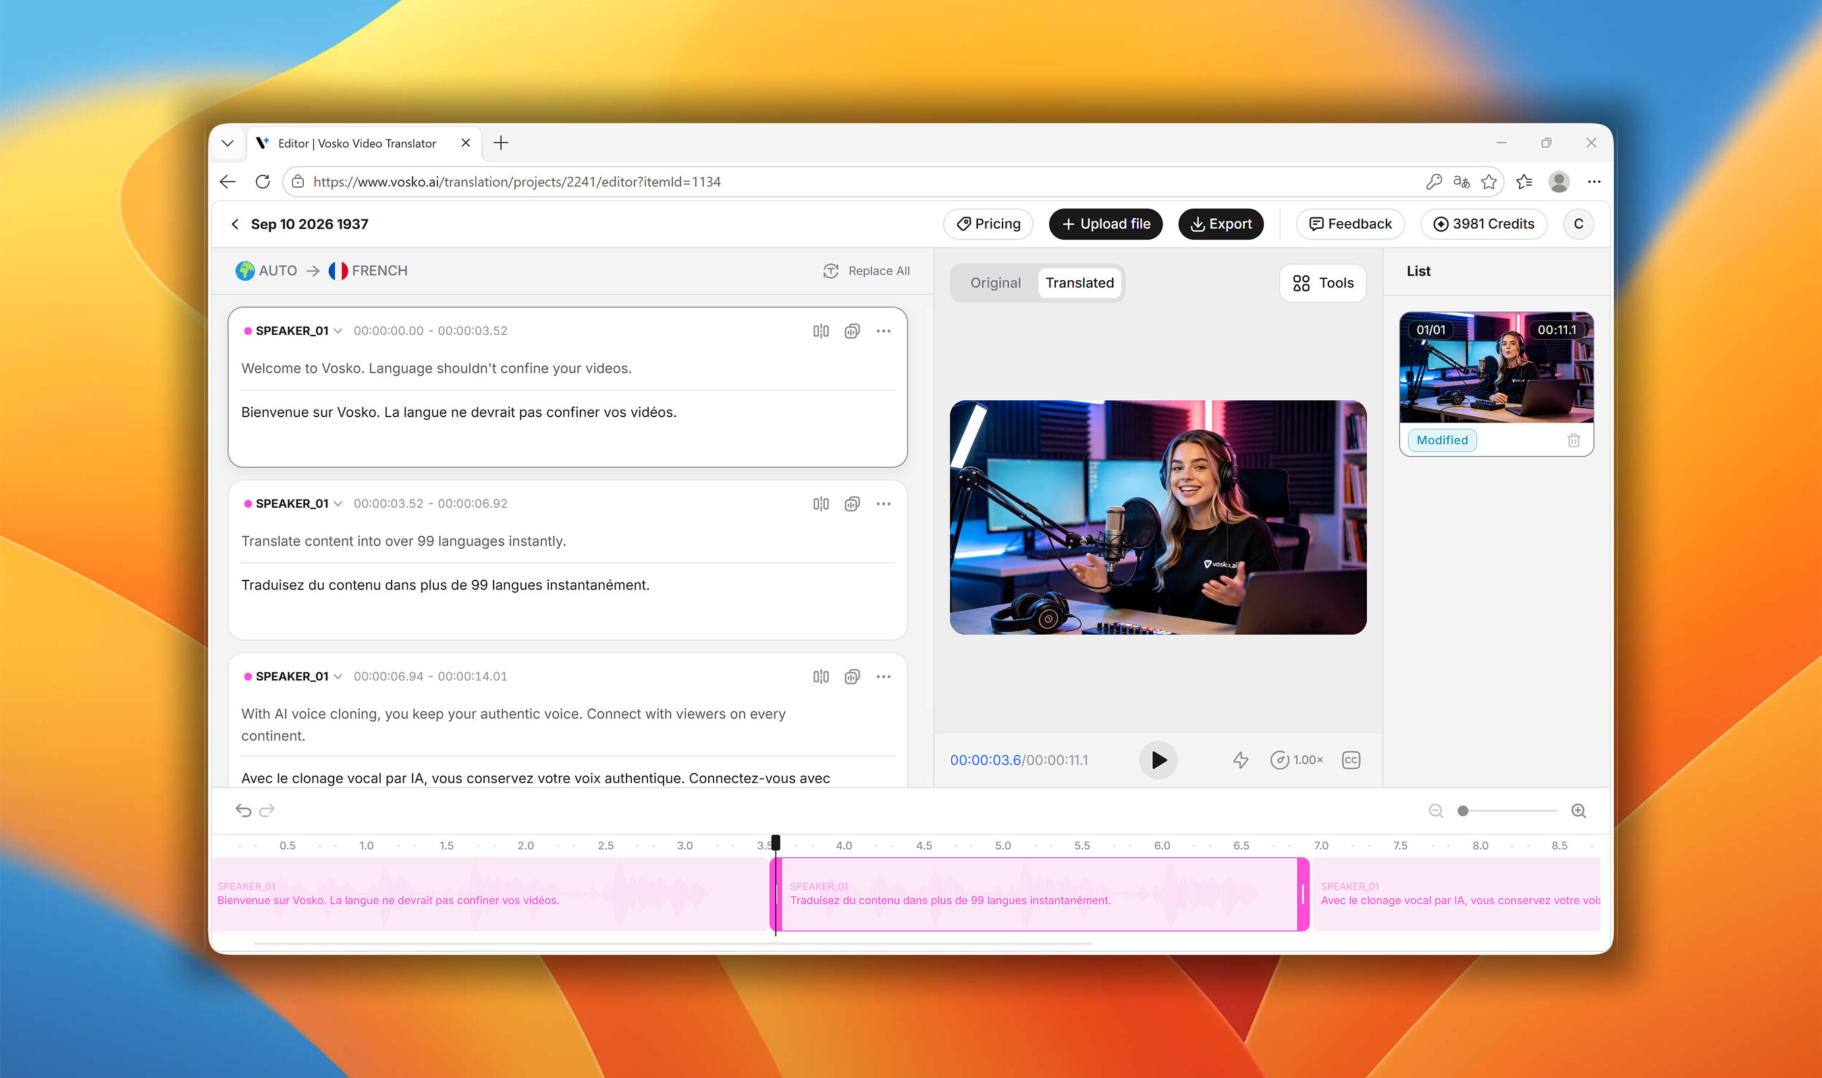1822x1078 pixels.
Task: Expand SPEAKER_01 dropdown on first segment
Action: (x=338, y=331)
